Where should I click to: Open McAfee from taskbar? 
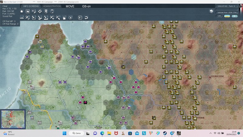point(116,133)
